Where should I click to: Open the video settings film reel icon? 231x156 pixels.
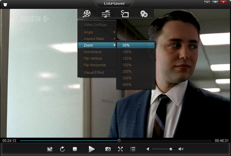tap(87, 14)
